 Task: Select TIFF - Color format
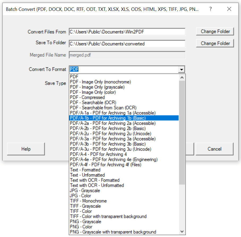coord(124,211)
